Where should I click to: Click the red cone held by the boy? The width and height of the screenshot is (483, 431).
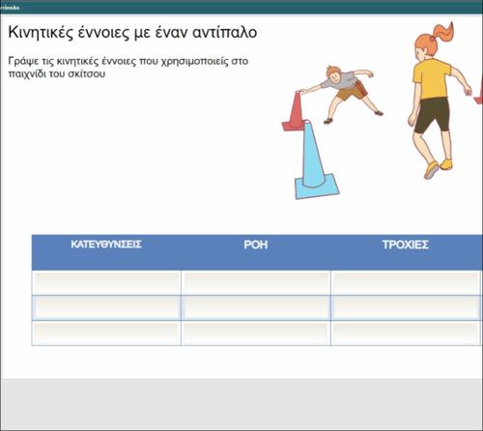[x=296, y=111]
